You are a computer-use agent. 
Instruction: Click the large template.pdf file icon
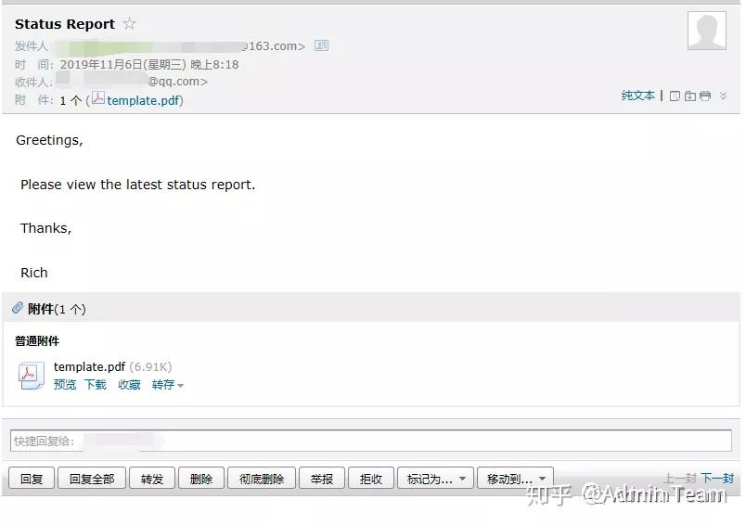(31, 376)
